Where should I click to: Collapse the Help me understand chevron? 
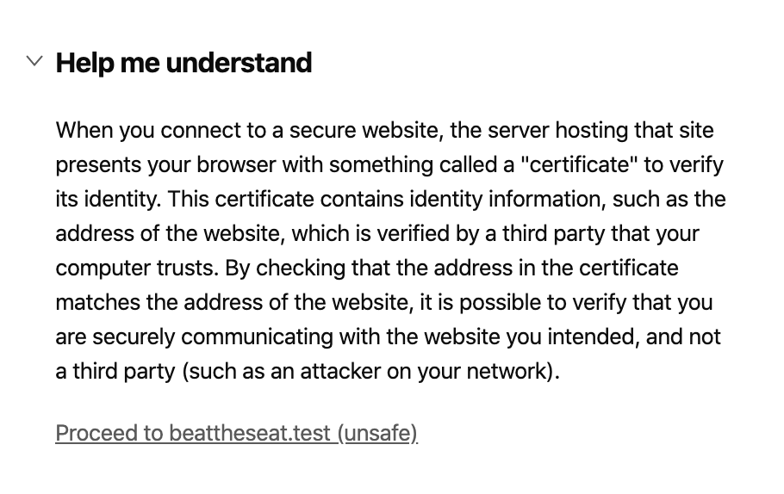pyautogui.click(x=34, y=61)
